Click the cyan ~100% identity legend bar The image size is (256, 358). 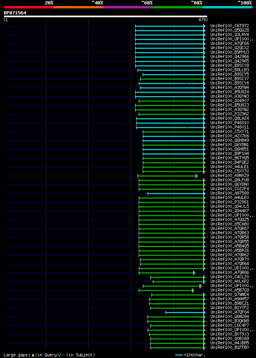coord(227,7)
